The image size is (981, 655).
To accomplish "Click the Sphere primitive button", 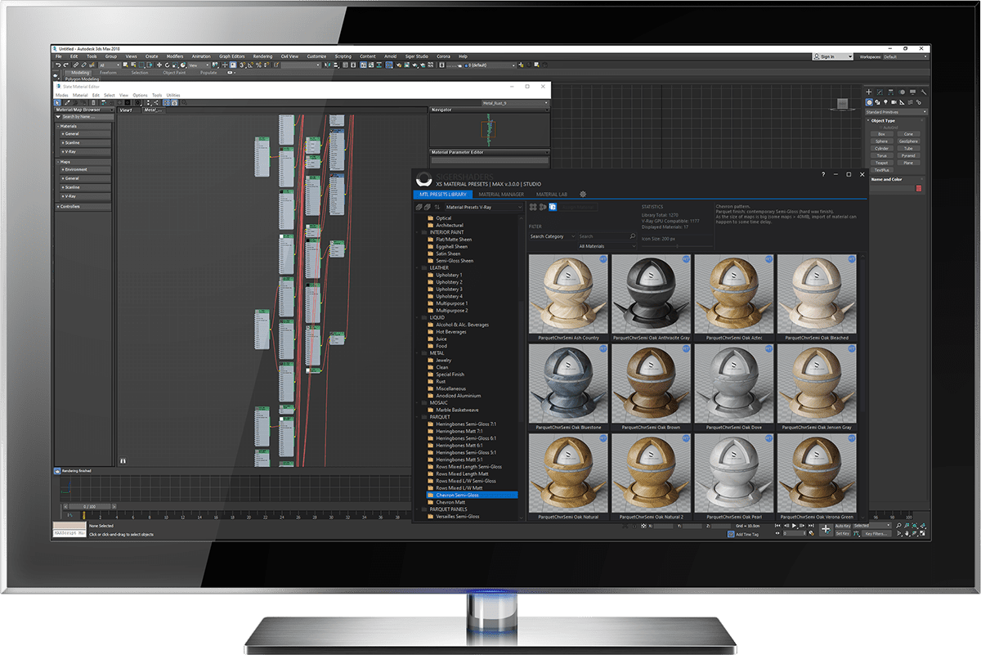I will [x=882, y=141].
